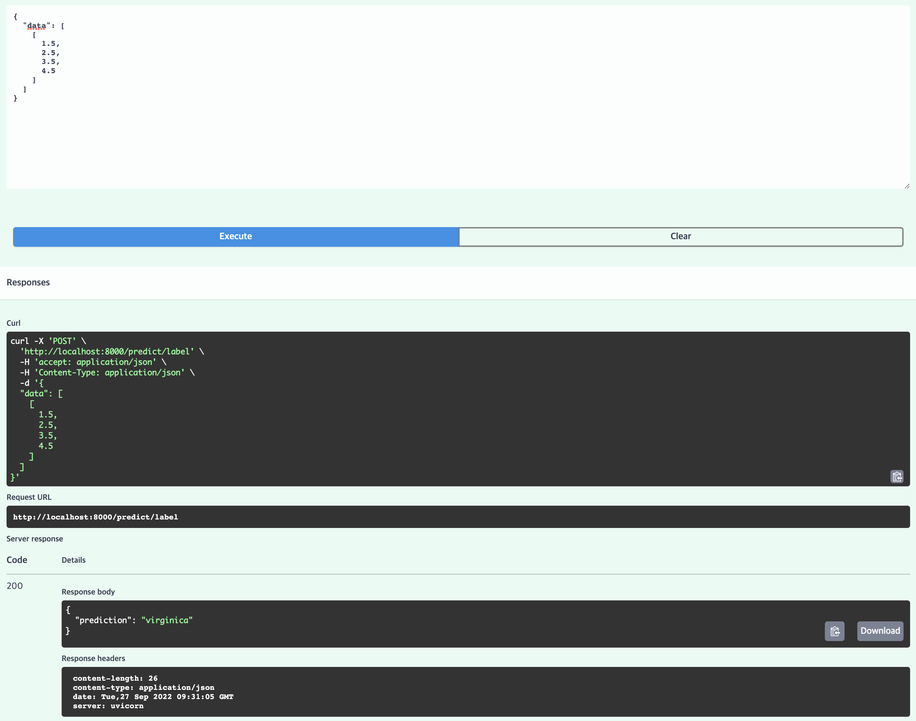Click the 200 response code
This screenshot has width=916, height=721.
pos(15,586)
